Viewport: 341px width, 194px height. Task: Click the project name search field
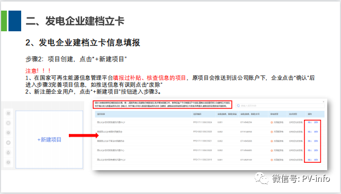tap(280, 105)
